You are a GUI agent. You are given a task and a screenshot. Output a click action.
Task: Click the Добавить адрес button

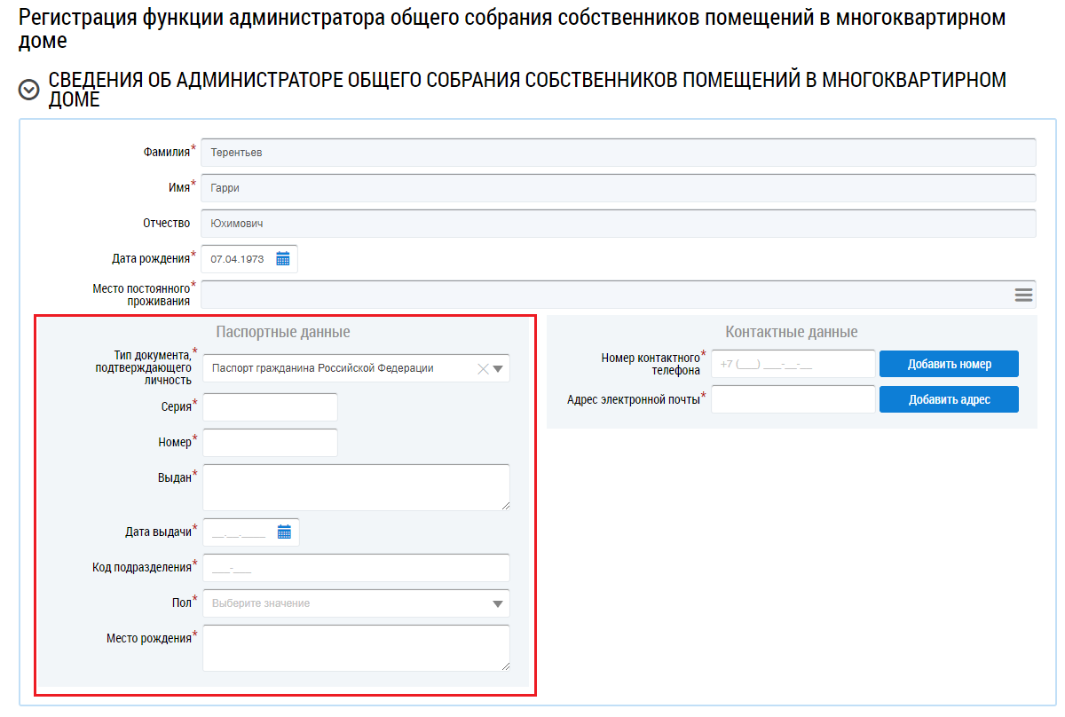[949, 399]
